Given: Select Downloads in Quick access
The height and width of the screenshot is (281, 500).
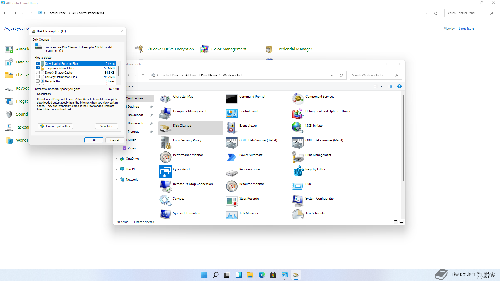Looking at the screenshot, I should [x=135, y=115].
